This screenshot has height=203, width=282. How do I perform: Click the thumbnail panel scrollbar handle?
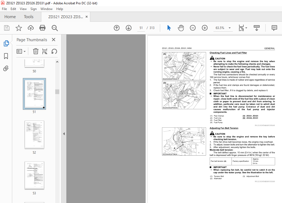tap(57, 92)
